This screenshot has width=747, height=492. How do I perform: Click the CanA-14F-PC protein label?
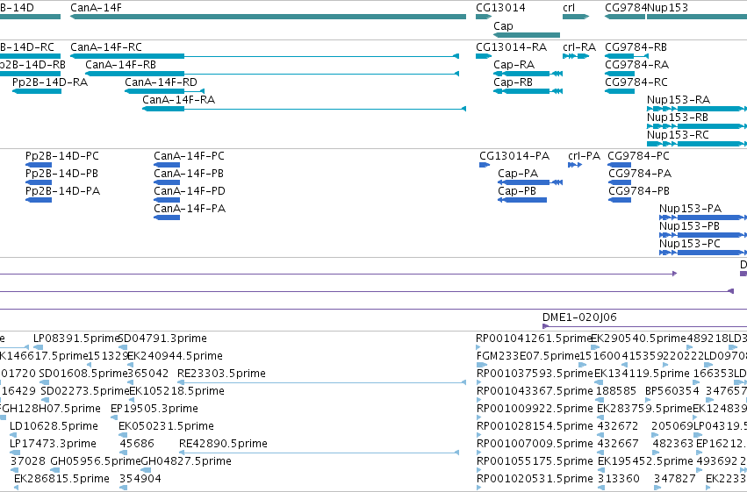click(189, 156)
